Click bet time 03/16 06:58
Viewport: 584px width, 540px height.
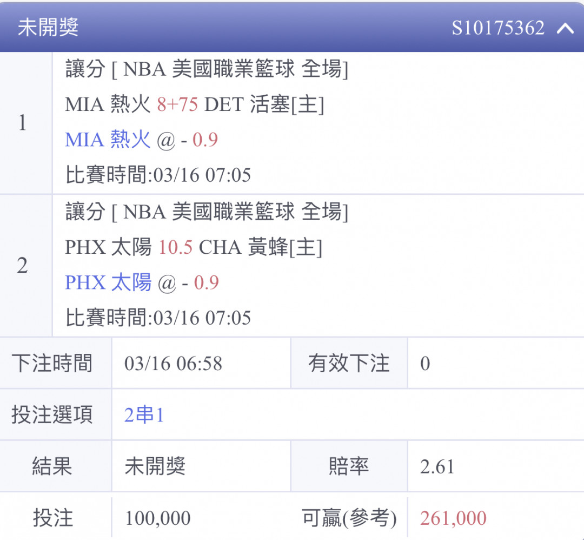tap(173, 364)
